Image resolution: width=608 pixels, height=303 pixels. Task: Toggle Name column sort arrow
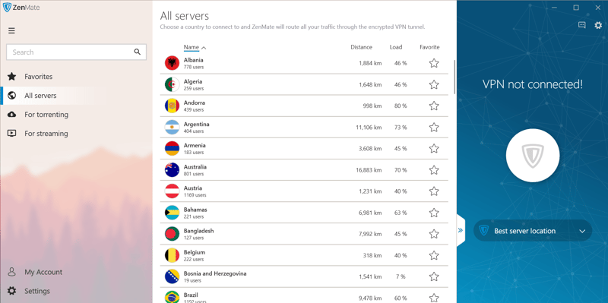click(x=204, y=48)
